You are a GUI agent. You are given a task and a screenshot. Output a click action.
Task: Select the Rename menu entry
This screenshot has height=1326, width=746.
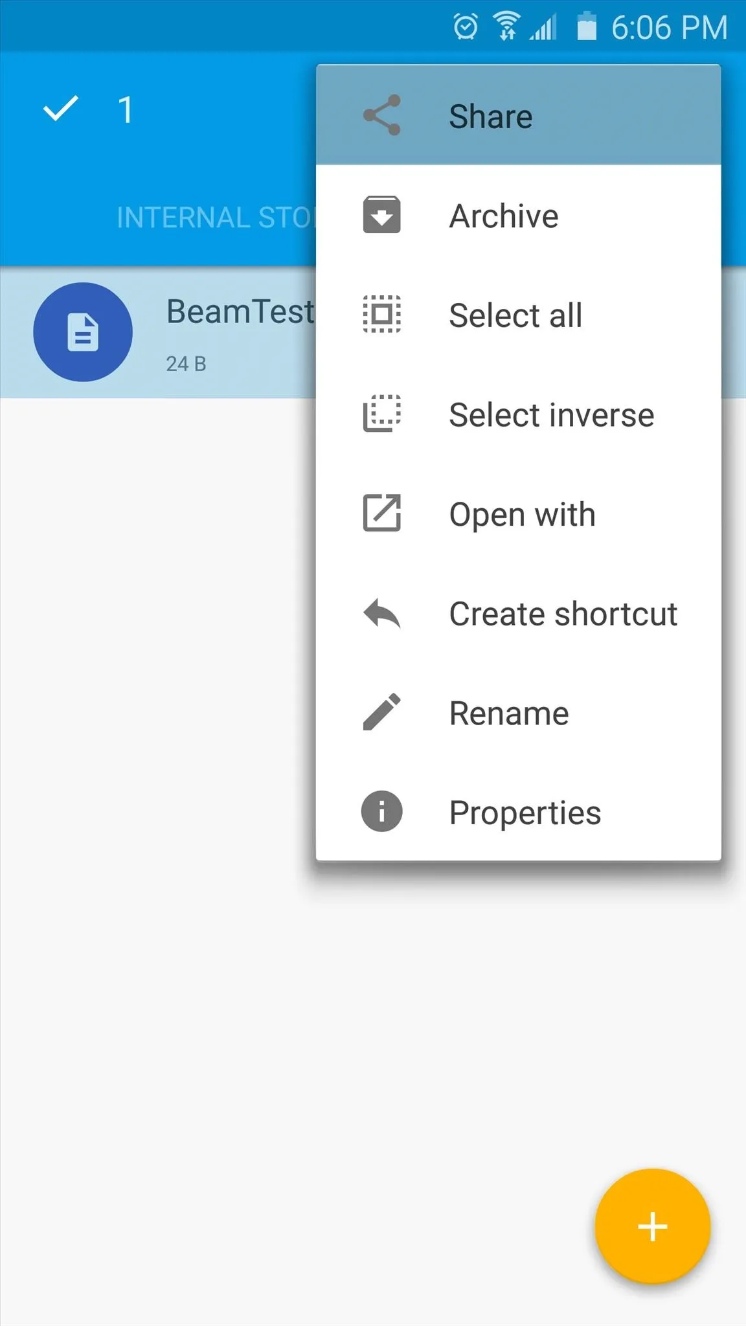click(519, 713)
